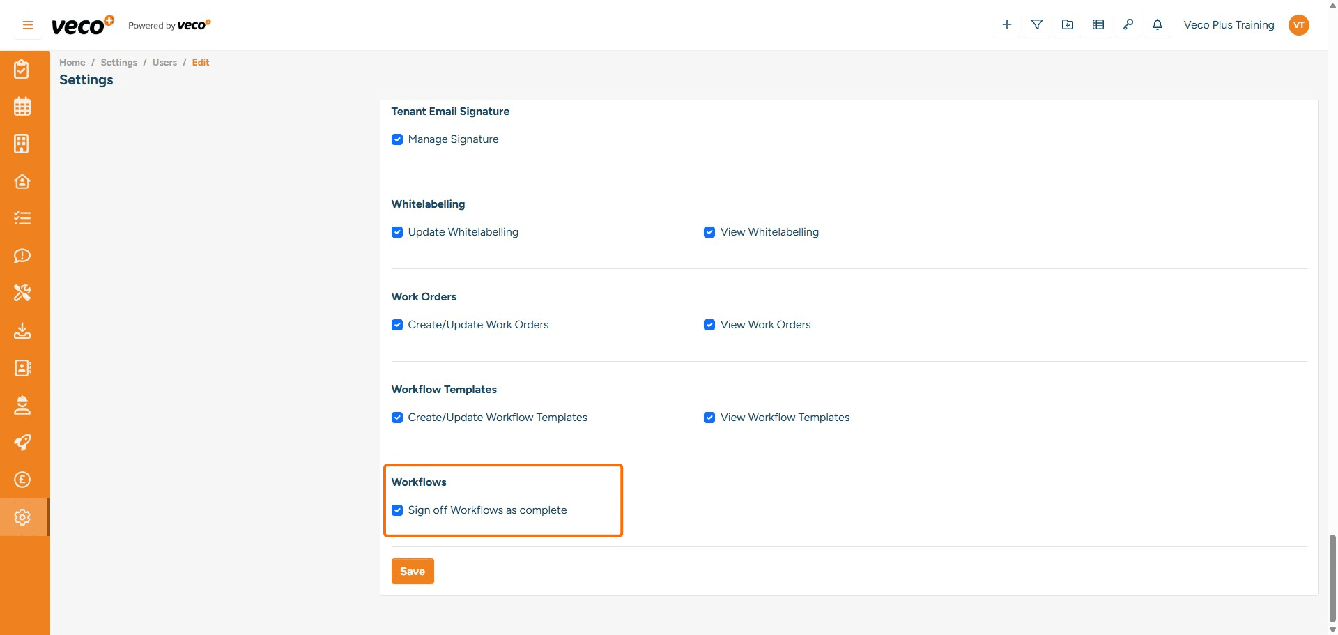Open the hamburger menu beside the Veco logo
Image resolution: width=1338 pixels, height=635 pixels.
[27, 24]
